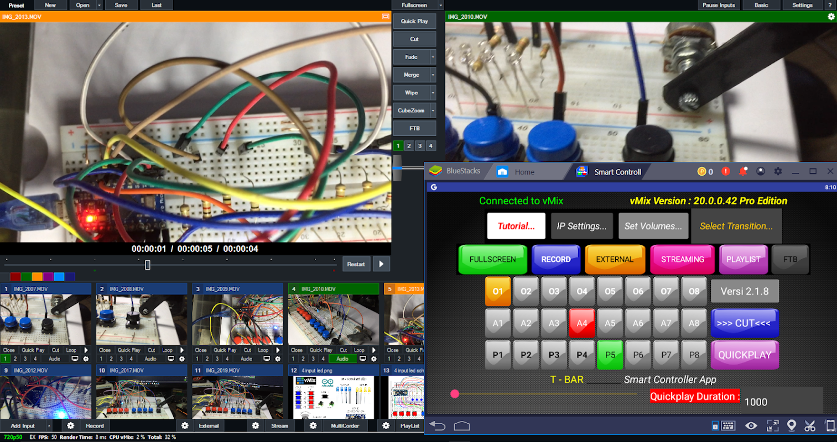Enable overlay 1 button under FTB
Screen dimensions: 837x442
click(398, 146)
